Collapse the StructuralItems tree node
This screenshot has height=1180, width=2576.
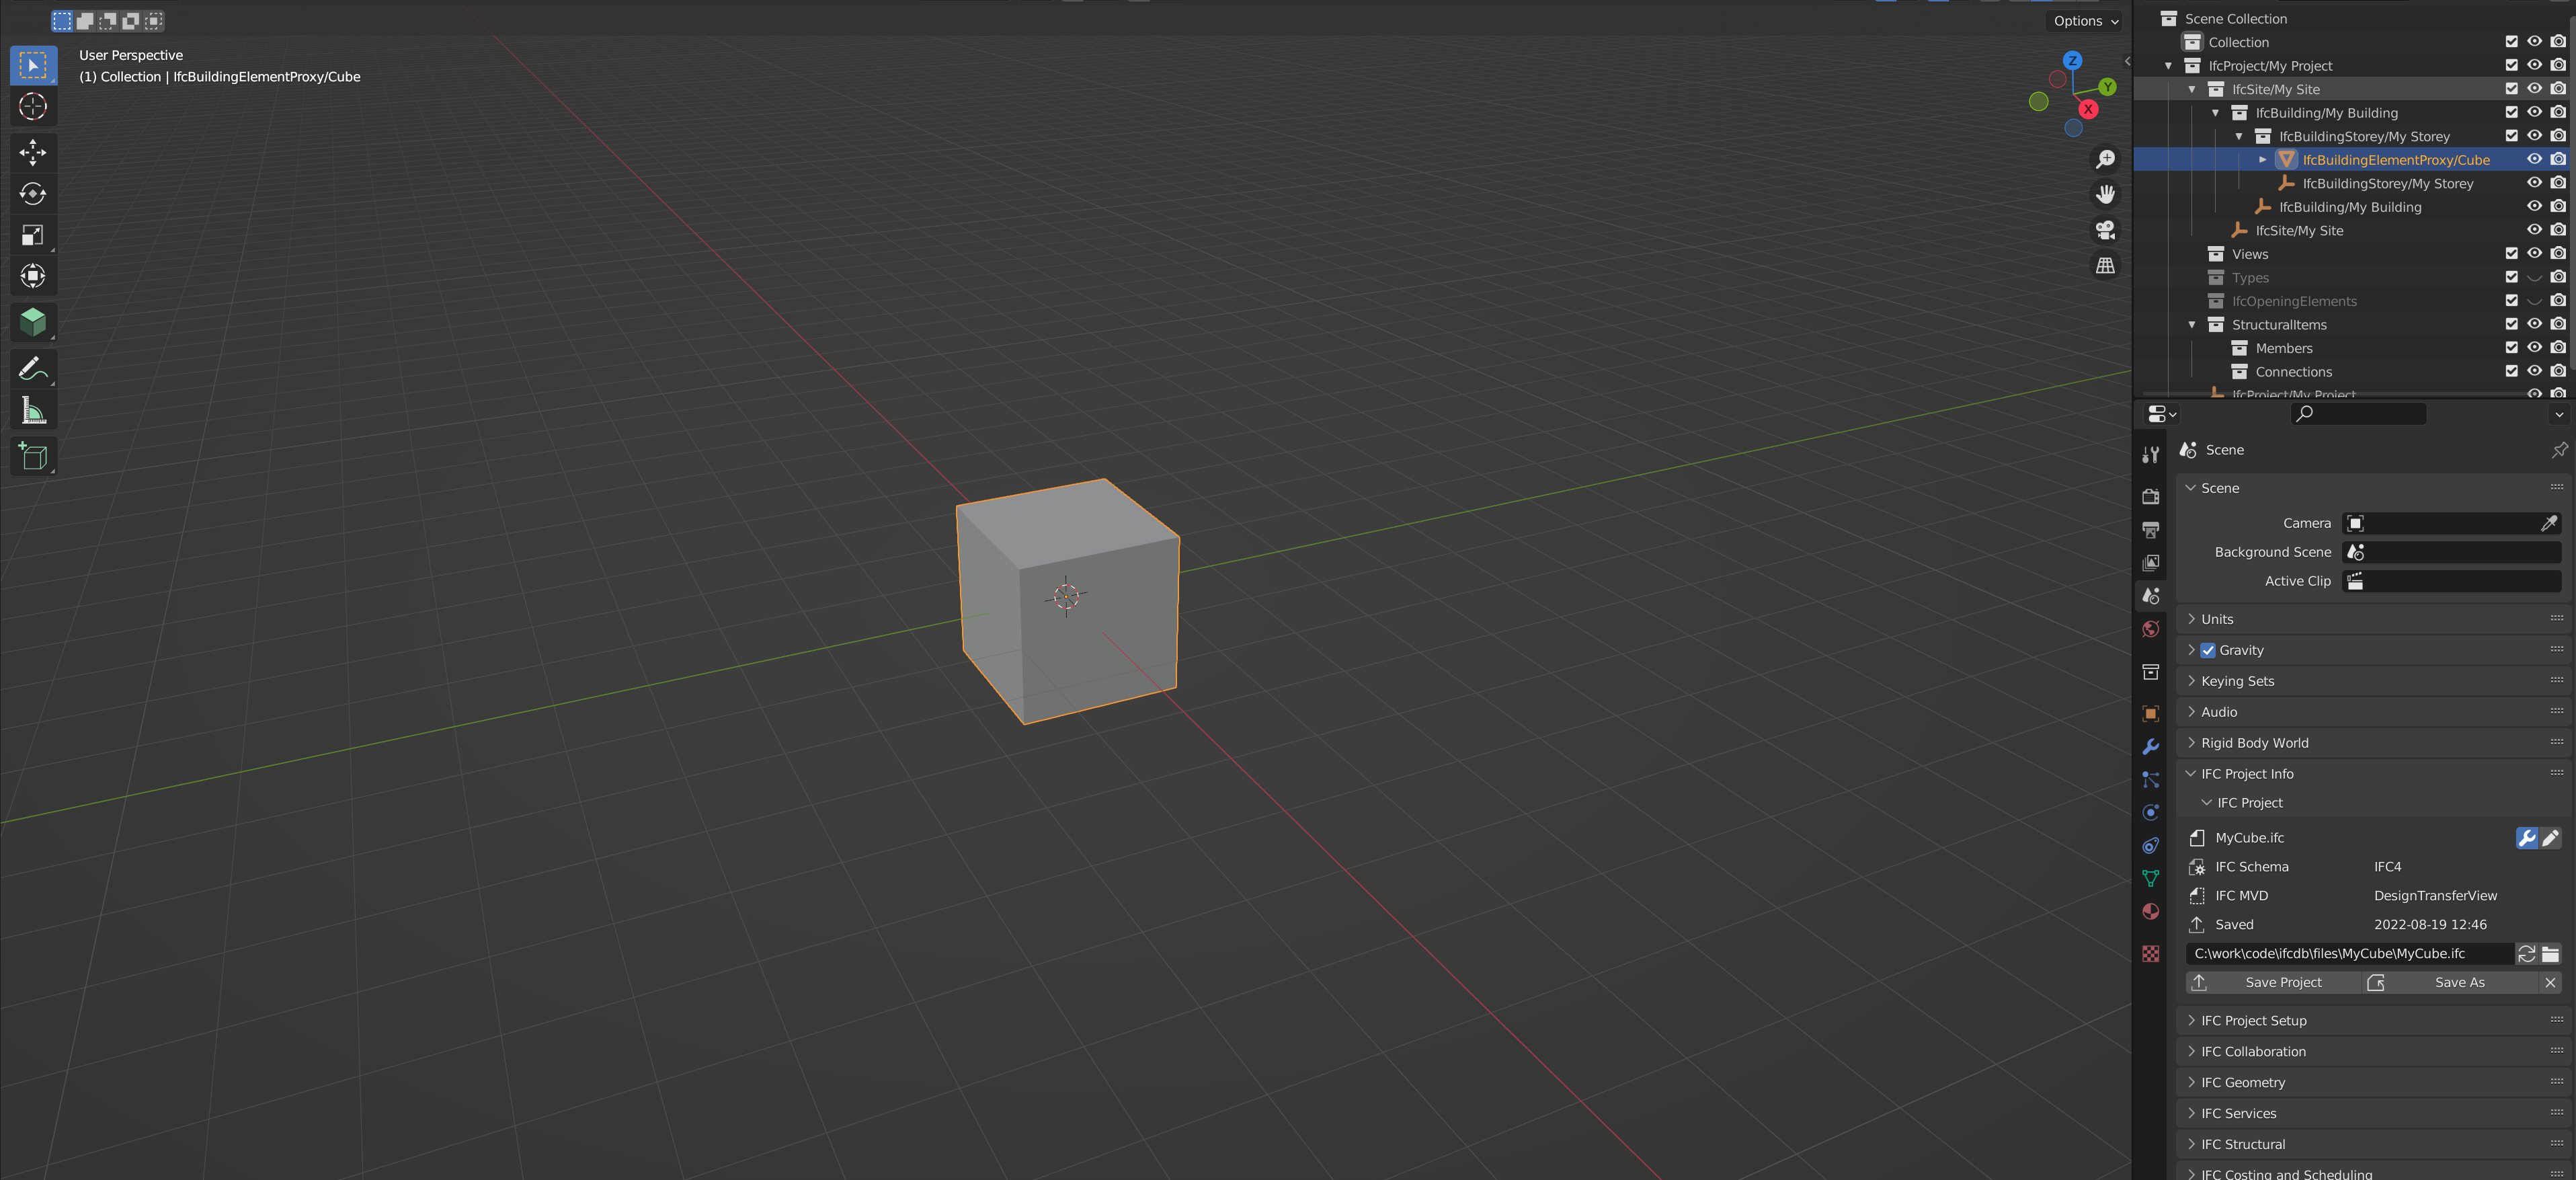[2192, 325]
